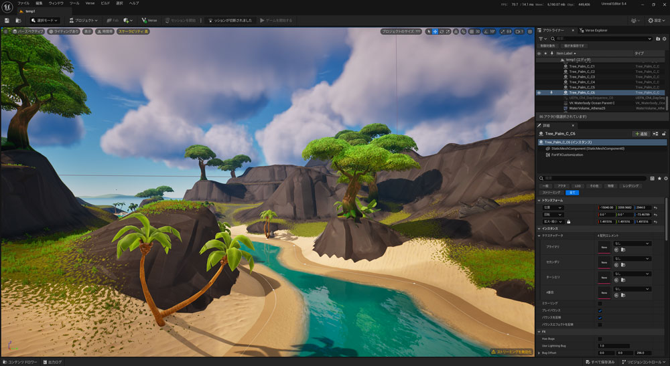Screen dimensions: 670x366
Task: Toggle the Details panel lock icon
Action: tap(664, 134)
